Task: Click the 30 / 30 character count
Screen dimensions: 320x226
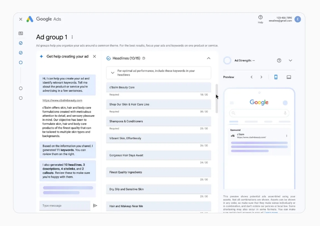Action: click(x=204, y=112)
